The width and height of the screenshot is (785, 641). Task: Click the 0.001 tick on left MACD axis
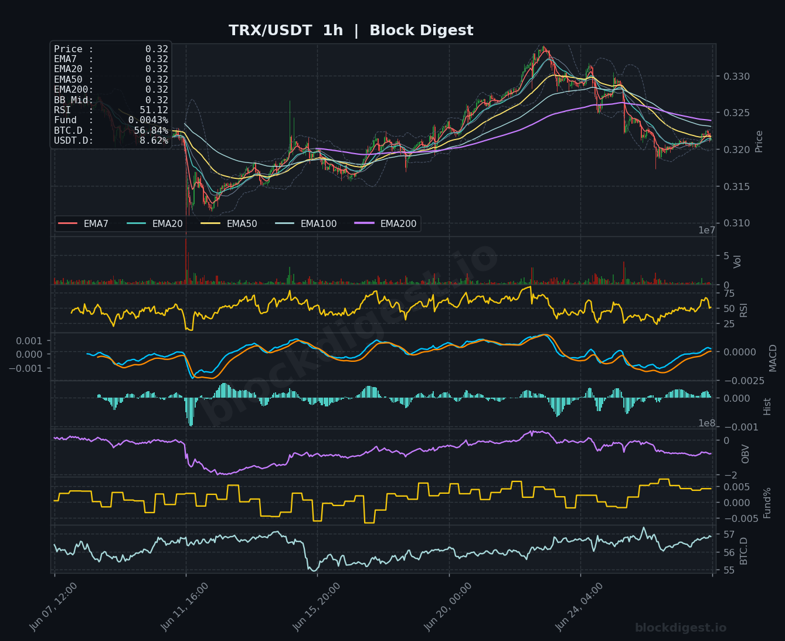29,341
